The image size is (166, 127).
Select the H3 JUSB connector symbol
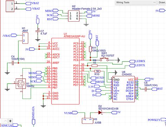pos(88,121)
